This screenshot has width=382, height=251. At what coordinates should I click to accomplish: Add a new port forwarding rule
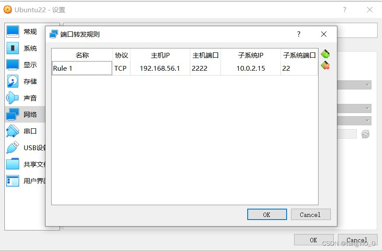(x=325, y=54)
